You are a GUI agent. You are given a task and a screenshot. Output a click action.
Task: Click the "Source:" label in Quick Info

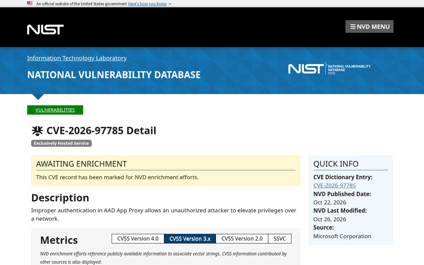coord(323,228)
